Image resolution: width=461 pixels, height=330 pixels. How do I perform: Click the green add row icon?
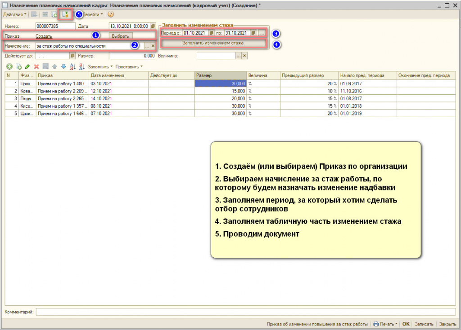[9, 66]
